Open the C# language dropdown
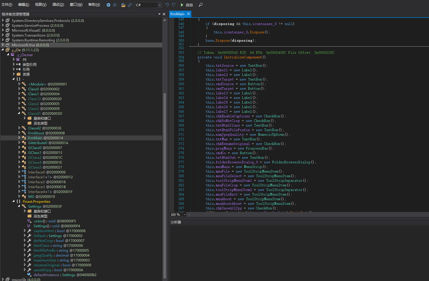 pos(159,5)
